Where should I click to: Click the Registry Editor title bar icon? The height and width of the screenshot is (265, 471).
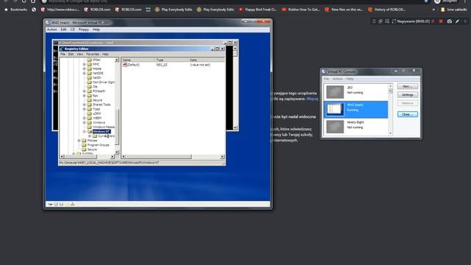coord(61,49)
